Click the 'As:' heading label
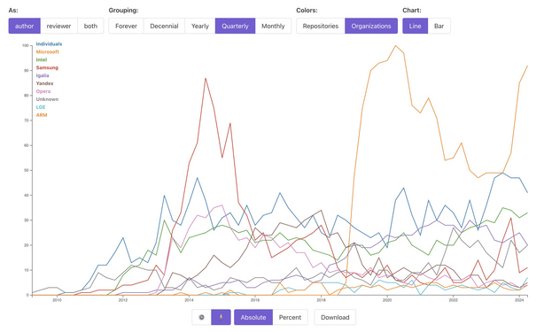Image resolution: width=544 pixels, height=332 pixels. coord(13,11)
